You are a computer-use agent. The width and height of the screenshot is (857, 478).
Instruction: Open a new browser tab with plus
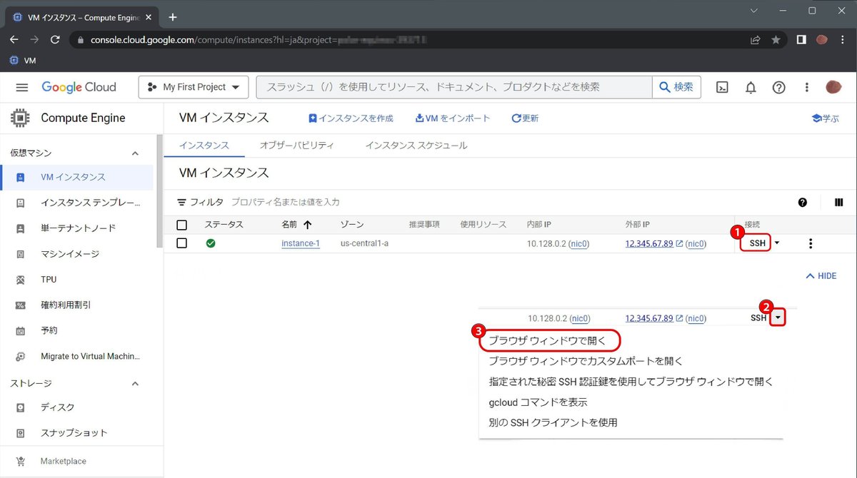click(x=172, y=16)
